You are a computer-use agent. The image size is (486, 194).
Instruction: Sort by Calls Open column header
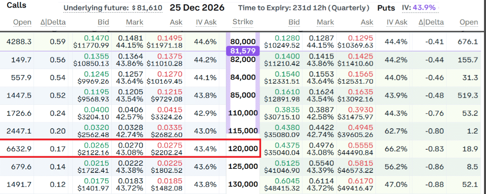coord(22,22)
